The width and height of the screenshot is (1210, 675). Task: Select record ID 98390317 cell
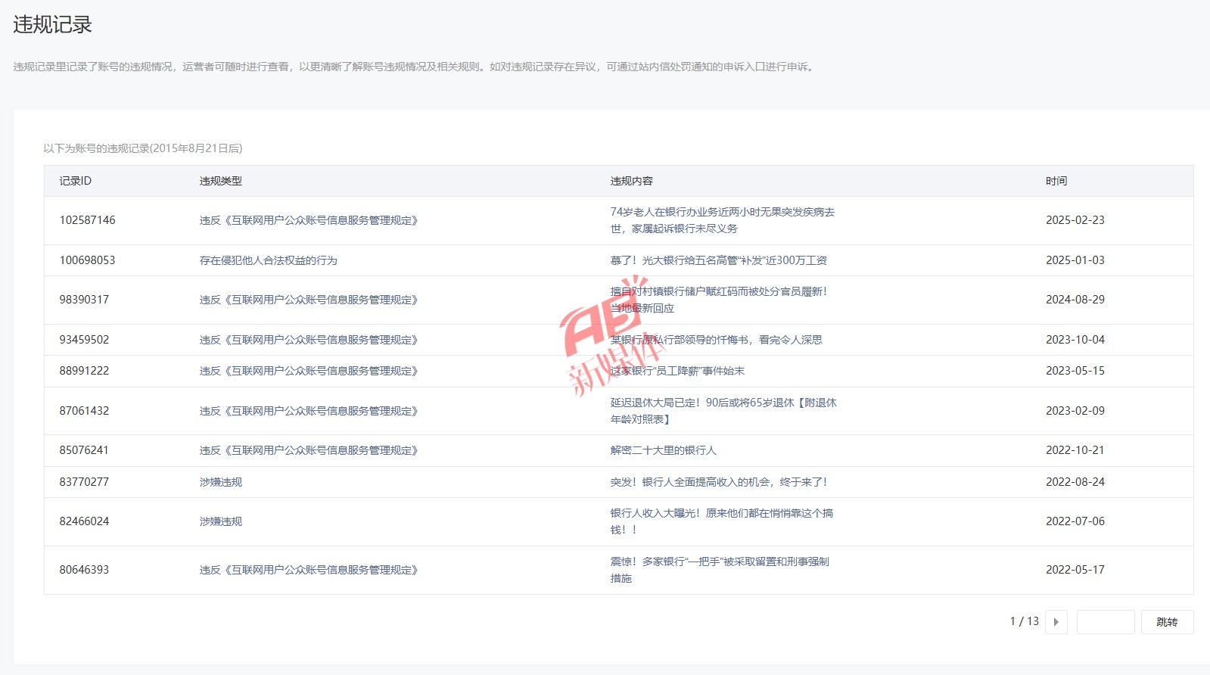(x=84, y=300)
